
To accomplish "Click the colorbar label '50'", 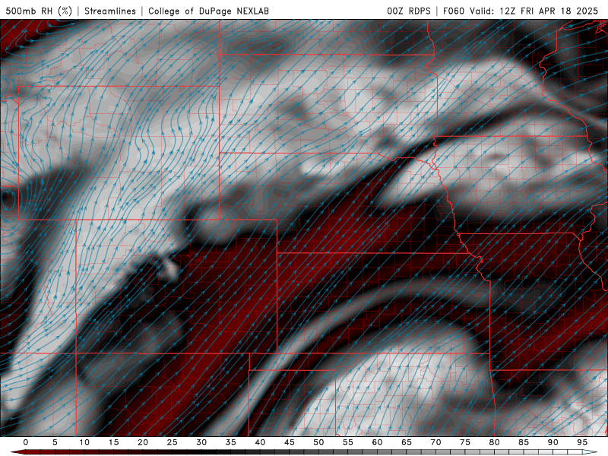I will [318, 442].
